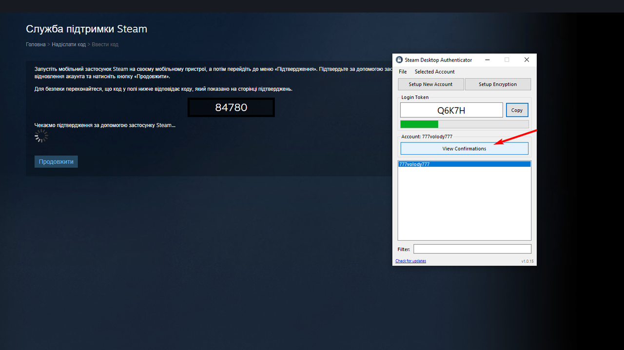
Task: Click the Steam Desktop Authenticator lock icon
Action: (x=399, y=60)
